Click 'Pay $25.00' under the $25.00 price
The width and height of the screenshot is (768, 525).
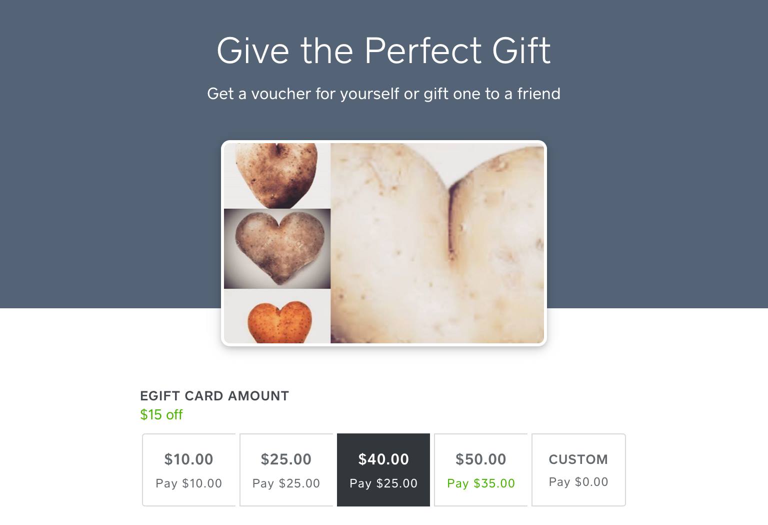point(286,483)
